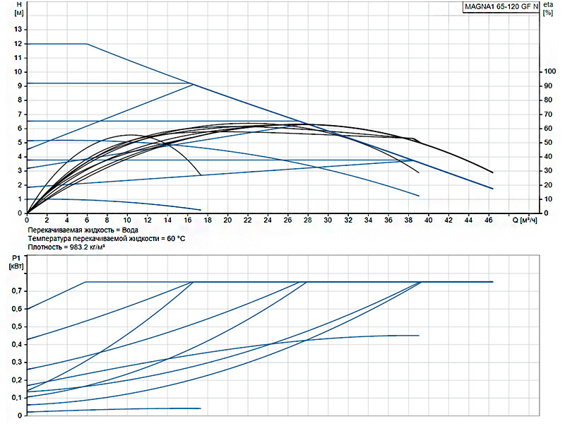The height and width of the screenshot is (424, 565).
Task: Click the 16 tick on the Q axis
Action: coord(187,220)
